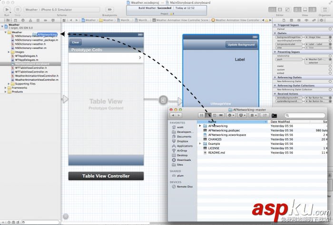This screenshot has height=225, width=333.
Task: Open WTTableViewController.m in the navigator
Action: point(31,72)
